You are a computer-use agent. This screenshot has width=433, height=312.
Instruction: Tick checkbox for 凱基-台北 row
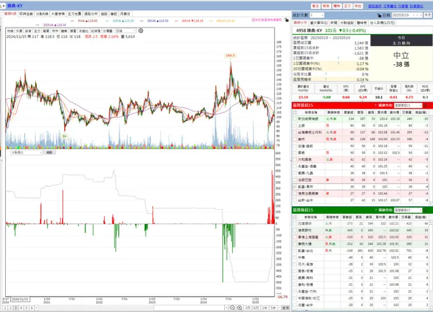[295, 251]
